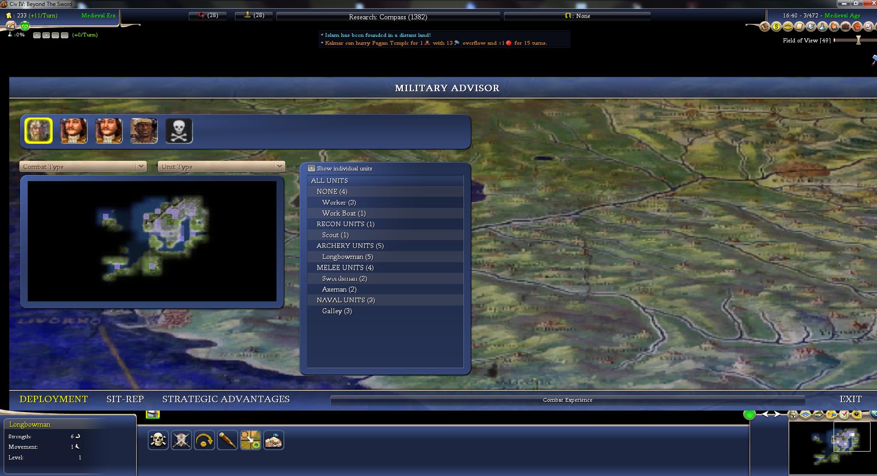Select Worker (3) in unit list

coord(385,202)
